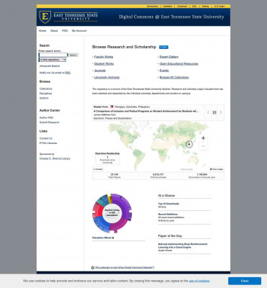Show previous reader in activity feed
The height and width of the screenshot is (288, 267).
(x=208, y=112)
